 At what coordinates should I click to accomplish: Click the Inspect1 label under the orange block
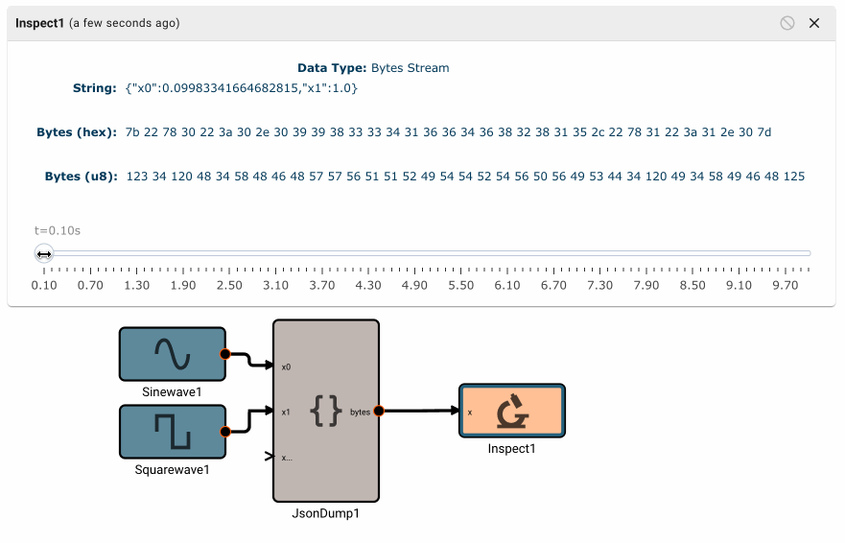(x=512, y=449)
